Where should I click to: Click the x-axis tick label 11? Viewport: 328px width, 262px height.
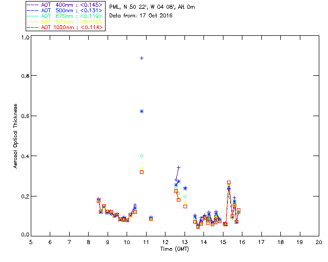click(146, 242)
